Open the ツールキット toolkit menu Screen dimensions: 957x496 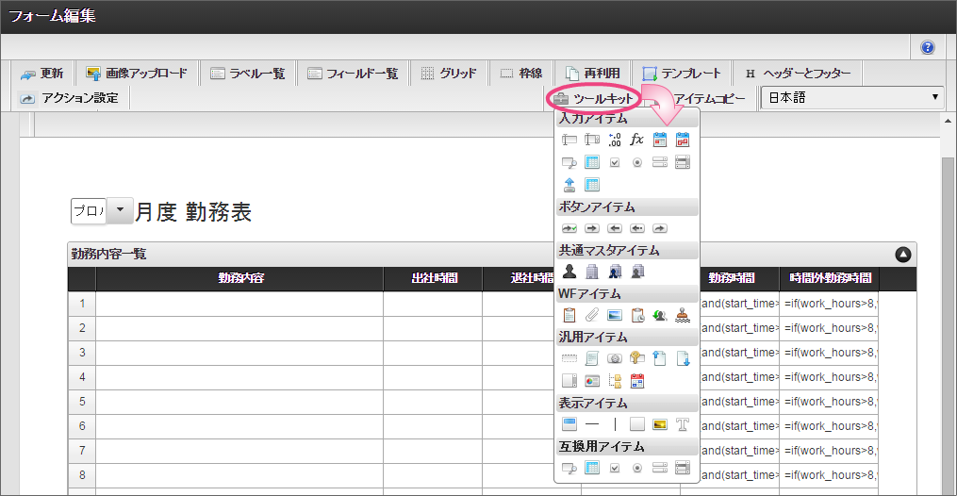pos(593,98)
